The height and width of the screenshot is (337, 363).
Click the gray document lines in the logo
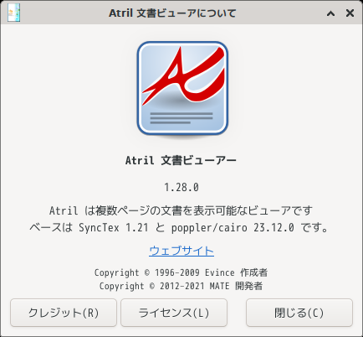click(x=181, y=118)
